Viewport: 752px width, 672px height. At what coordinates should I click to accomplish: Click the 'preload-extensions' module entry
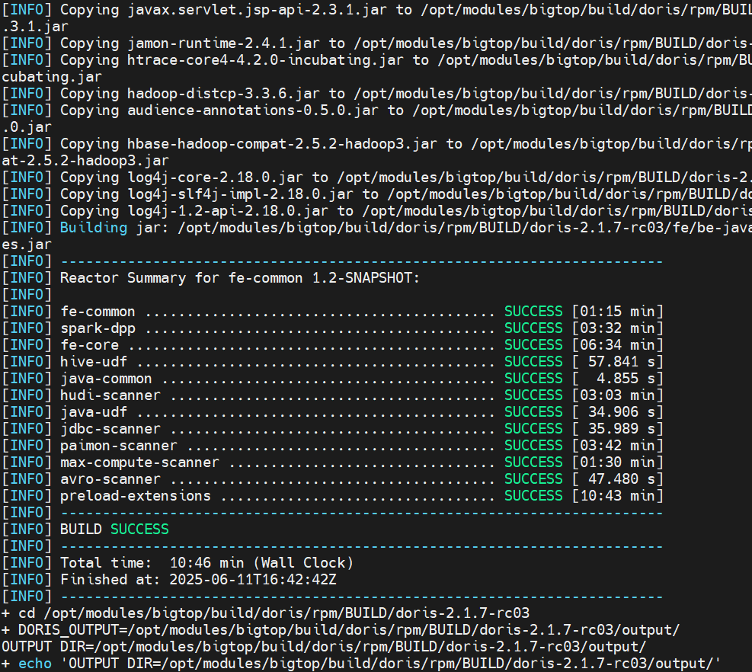[x=136, y=497]
